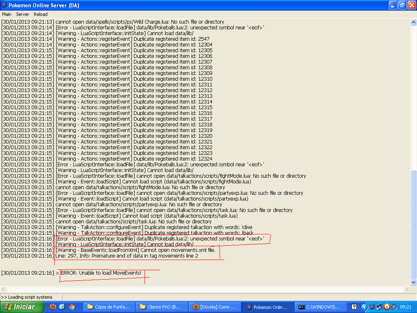Click the log line with item id 12306
Screen dimensions: 417x313
point(107,56)
